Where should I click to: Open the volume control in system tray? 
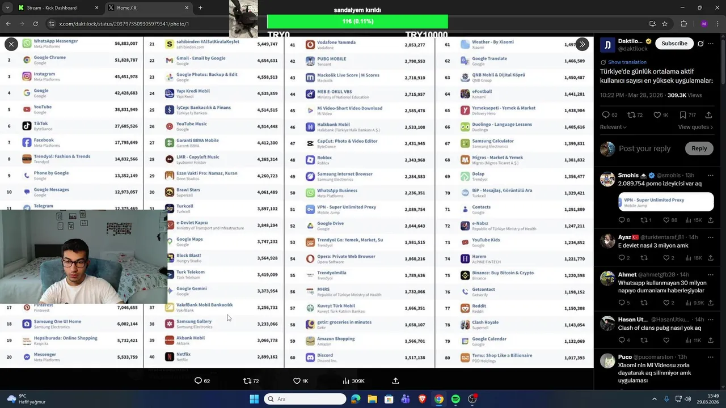pyautogui.click(x=687, y=399)
